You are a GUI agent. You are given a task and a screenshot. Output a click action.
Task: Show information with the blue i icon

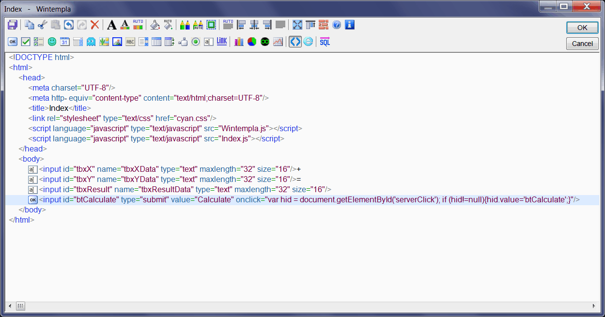coord(350,25)
